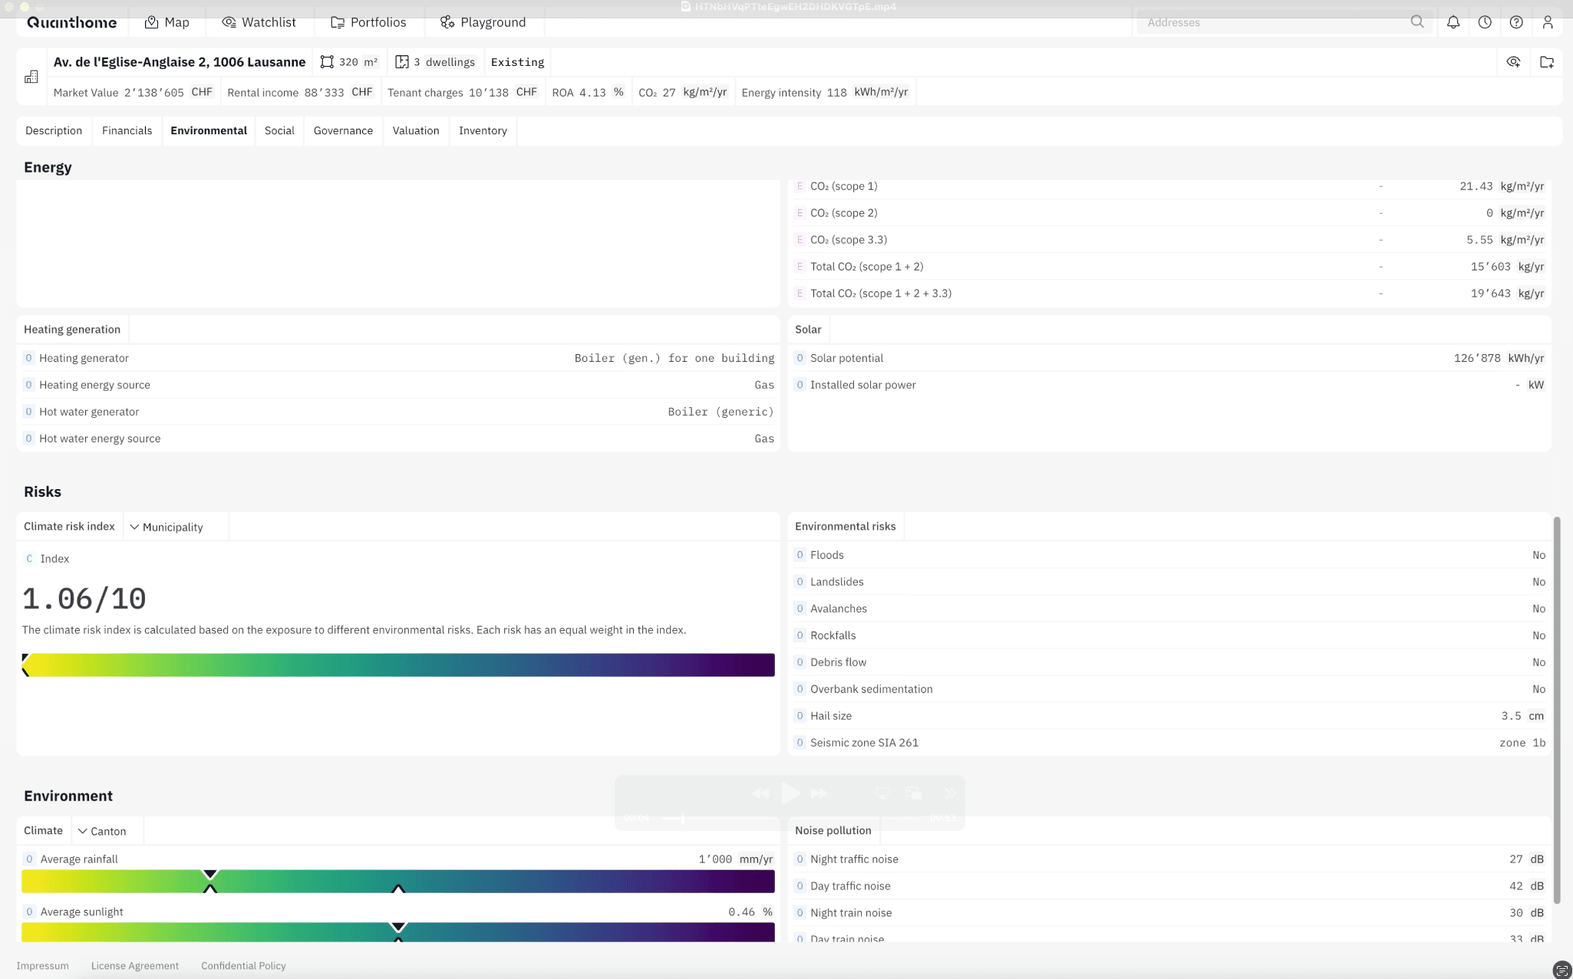Open the user profile icon
The width and height of the screenshot is (1573, 979).
coord(1548,22)
